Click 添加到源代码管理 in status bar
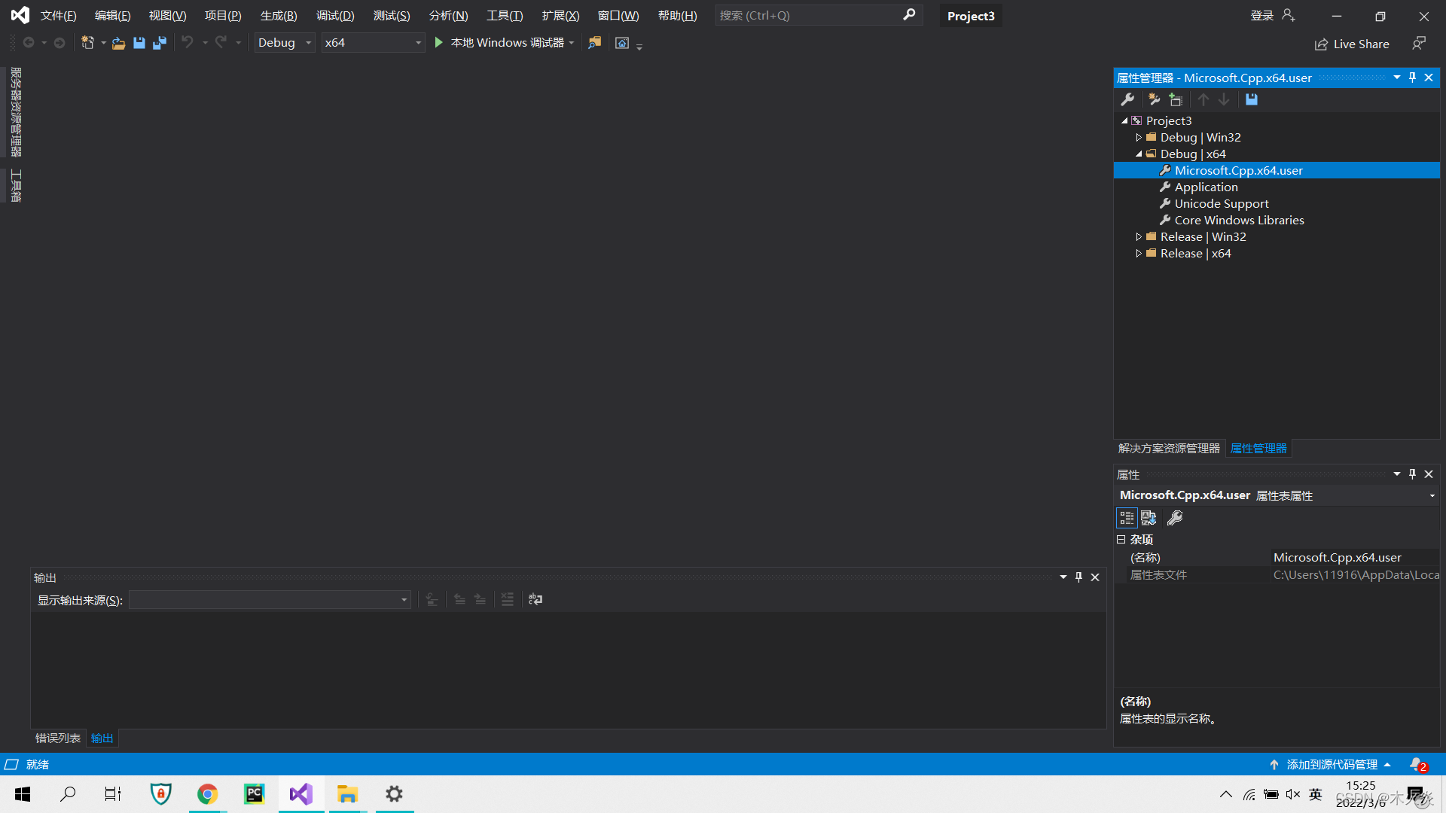This screenshot has height=813, width=1446. [x=1332, y=764]
